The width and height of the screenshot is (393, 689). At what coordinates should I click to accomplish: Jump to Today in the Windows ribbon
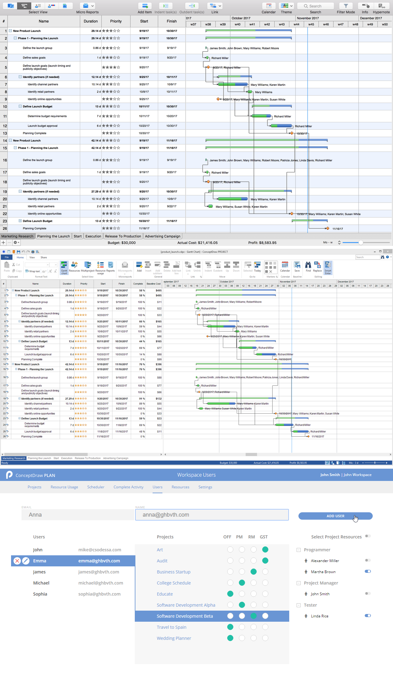coord(258,267)
